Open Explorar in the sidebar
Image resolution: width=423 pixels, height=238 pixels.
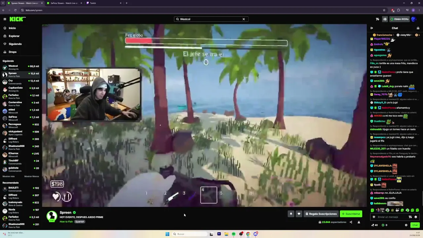14,36
